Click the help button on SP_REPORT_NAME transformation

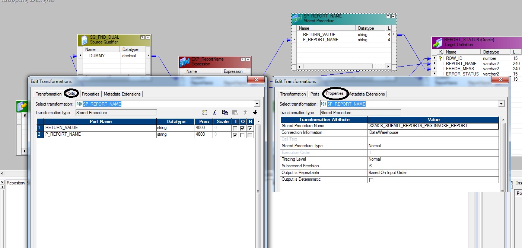pyautogui.click(x=388, y=17)
